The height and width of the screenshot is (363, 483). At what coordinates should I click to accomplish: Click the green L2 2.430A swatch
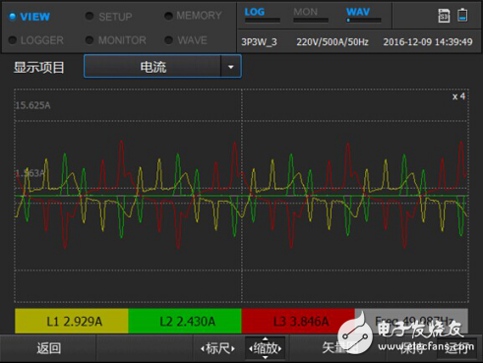(x=185, y=321)
